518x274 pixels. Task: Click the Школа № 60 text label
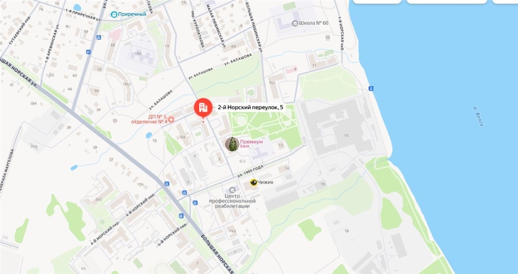[314, 23]
